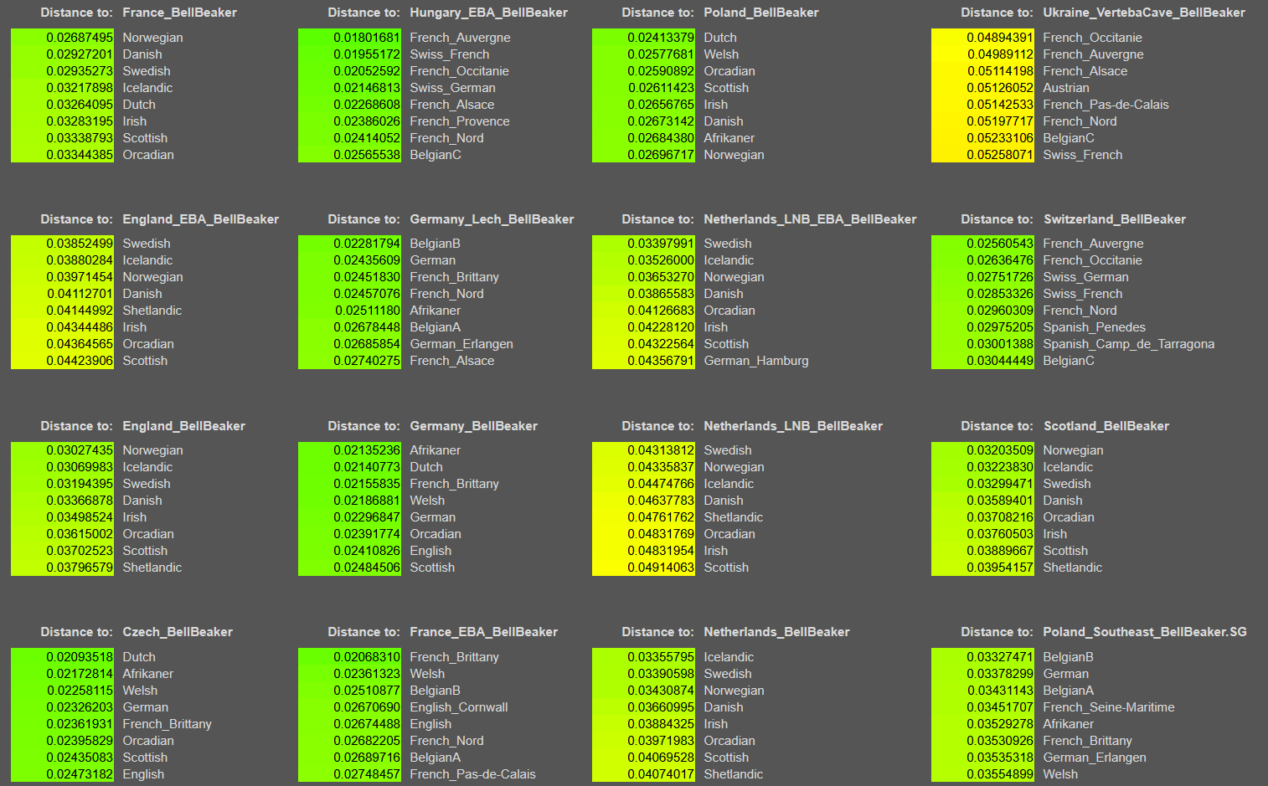1268x786 pixels.
Task: Click the distance value 0.03954157
Action: [1000, 568]
